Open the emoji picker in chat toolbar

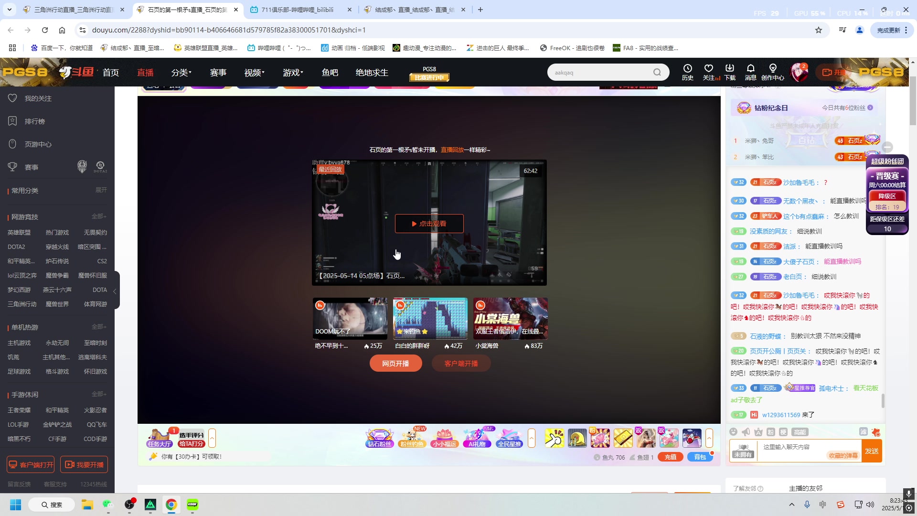pos(734,432)
